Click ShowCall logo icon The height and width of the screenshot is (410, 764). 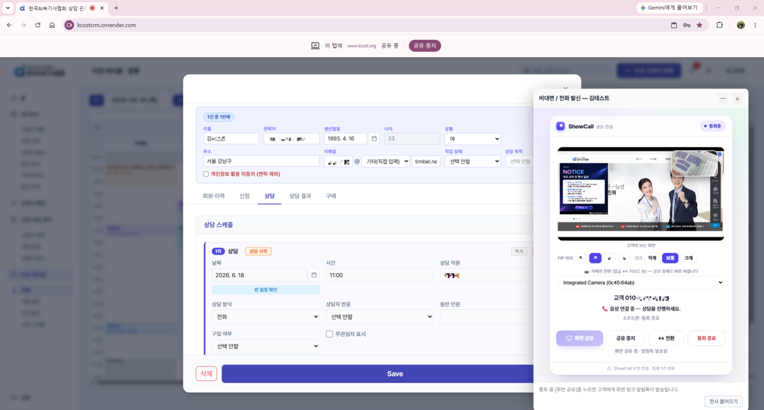561,126
